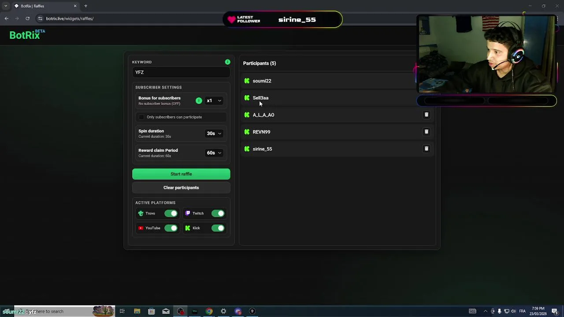Click the Kick icon beside soumi22
The width and height of the screenshot is (564, 317).
(x=247, y=81)
